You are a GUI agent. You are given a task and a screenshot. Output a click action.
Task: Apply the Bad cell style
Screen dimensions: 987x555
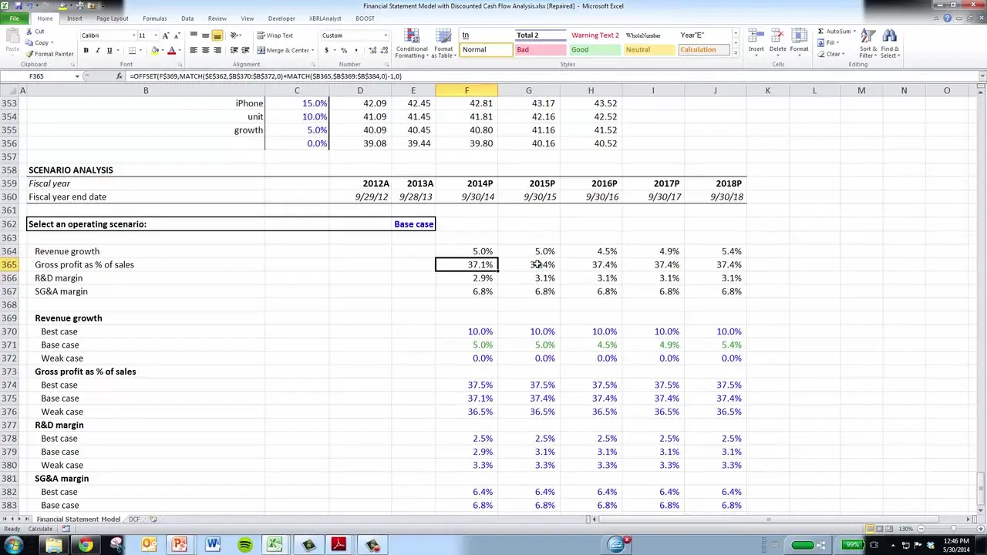pos(540,50)
